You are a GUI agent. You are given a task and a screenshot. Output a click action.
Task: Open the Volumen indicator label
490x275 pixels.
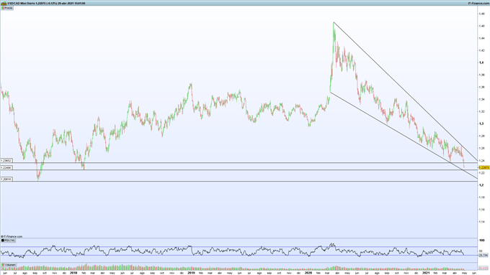click(x=9, y=265)
